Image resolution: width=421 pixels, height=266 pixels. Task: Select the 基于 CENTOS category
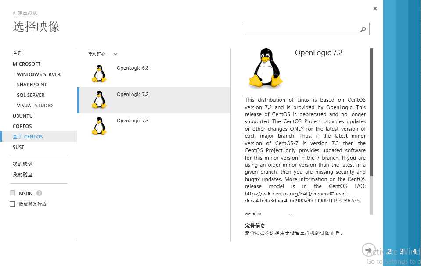pyautogui.click(x=38, y=136)
